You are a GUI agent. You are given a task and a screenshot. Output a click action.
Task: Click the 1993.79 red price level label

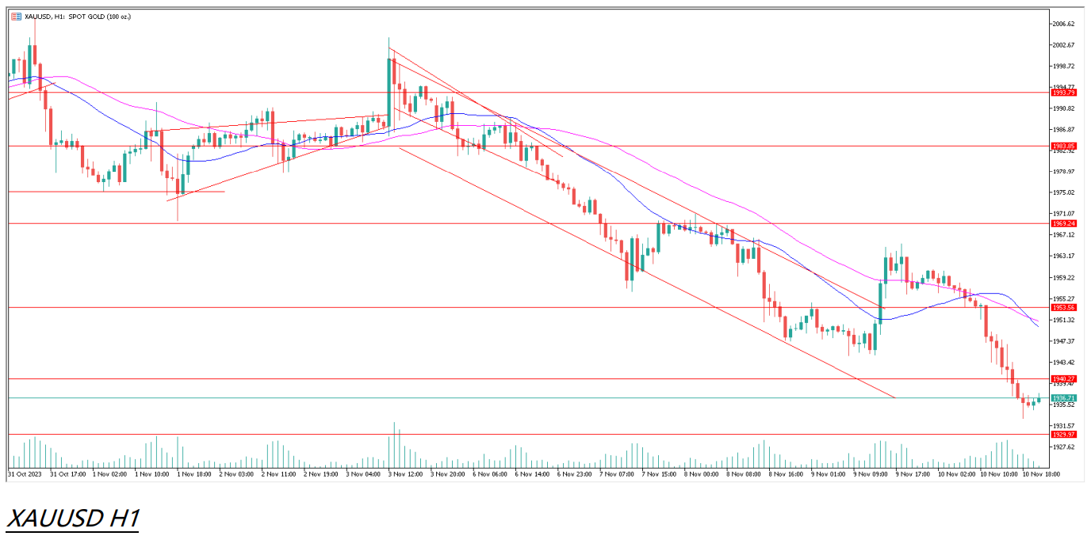pos(1062,93)
